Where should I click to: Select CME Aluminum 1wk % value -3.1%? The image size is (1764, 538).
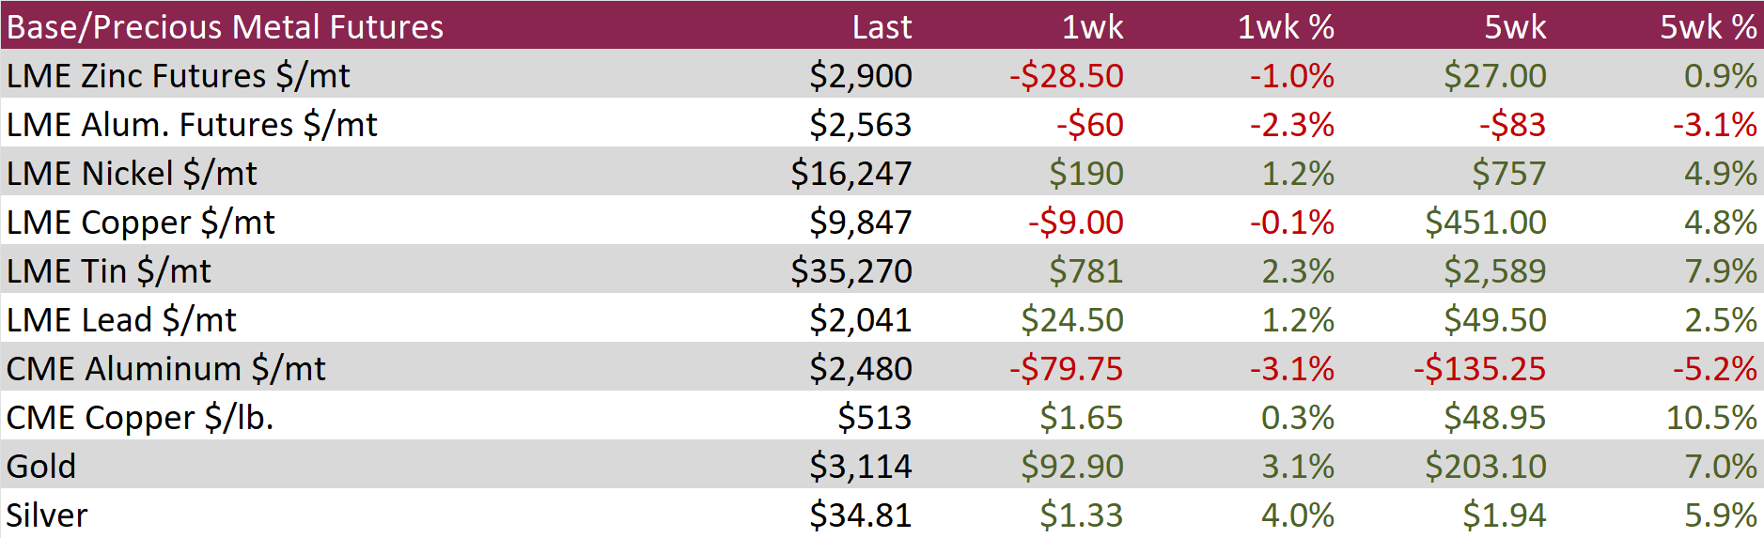pyautogui.click(x=1291, y=369)
